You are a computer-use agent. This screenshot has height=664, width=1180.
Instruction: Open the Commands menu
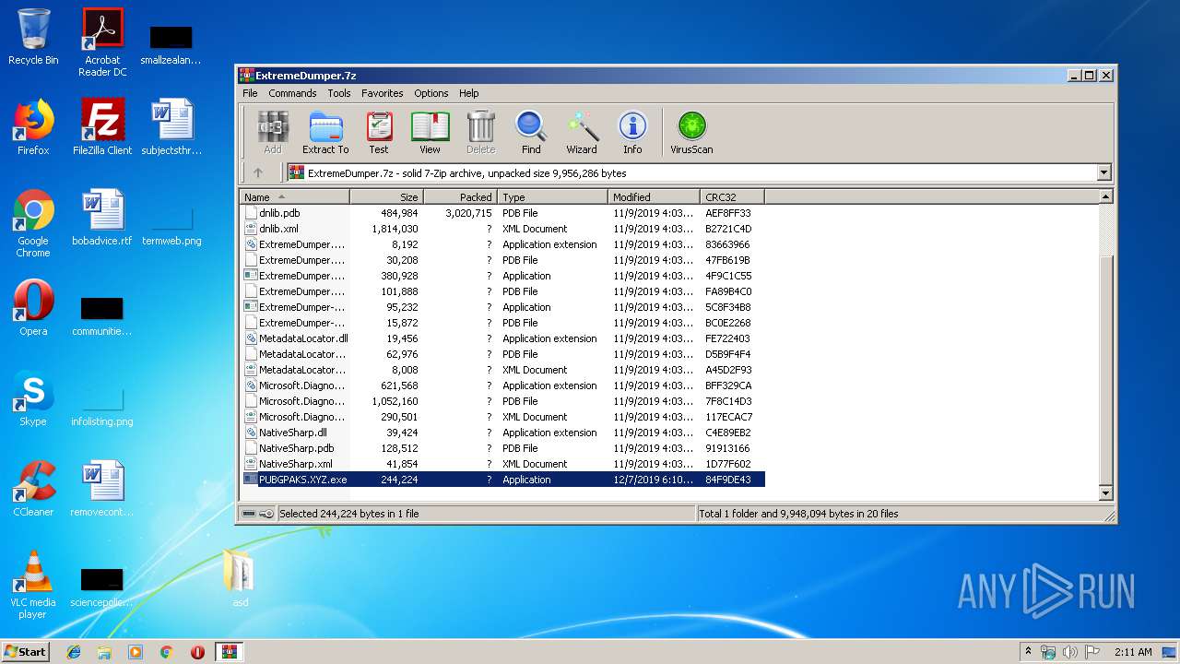tap(292, 93)
